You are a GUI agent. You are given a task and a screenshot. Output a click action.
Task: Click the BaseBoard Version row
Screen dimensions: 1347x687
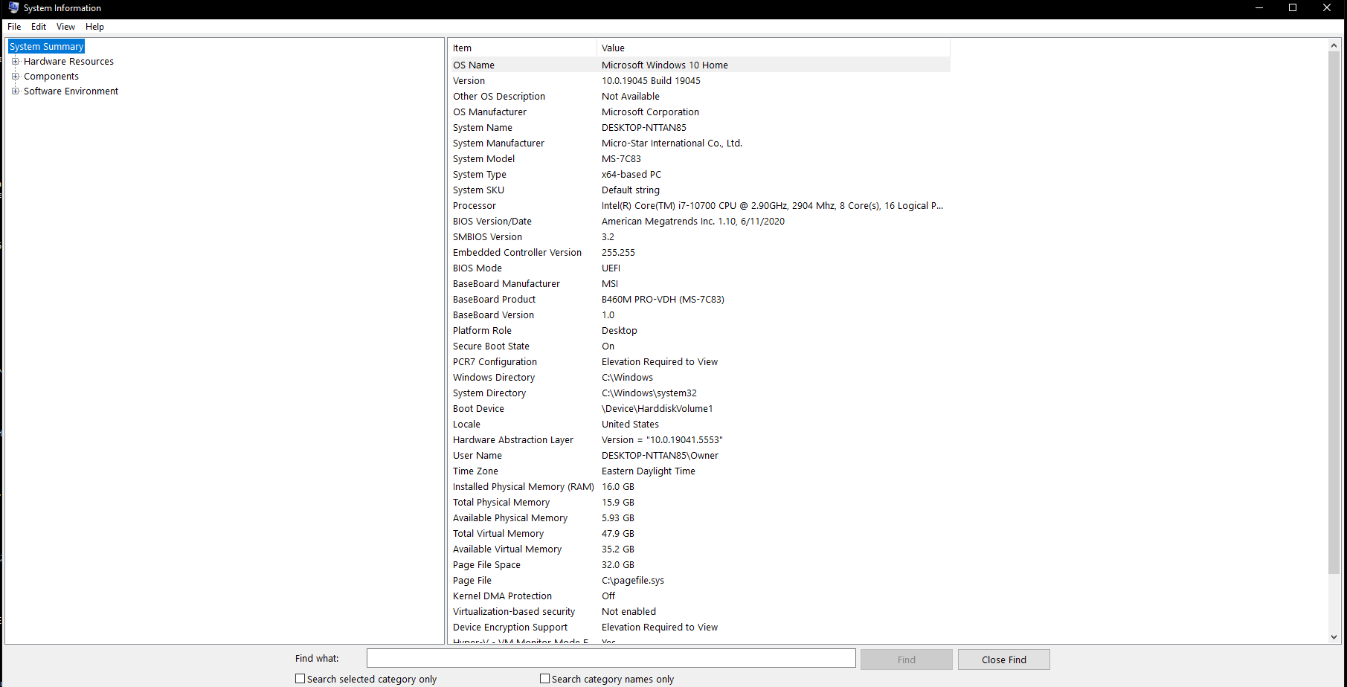[x=701, y=315]
